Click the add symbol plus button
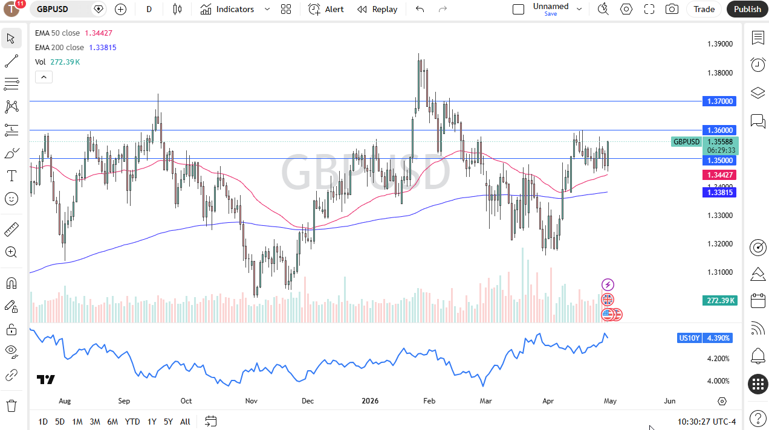Image resolution: width=769 pixels, height=430 pixels. click(121, 9)
